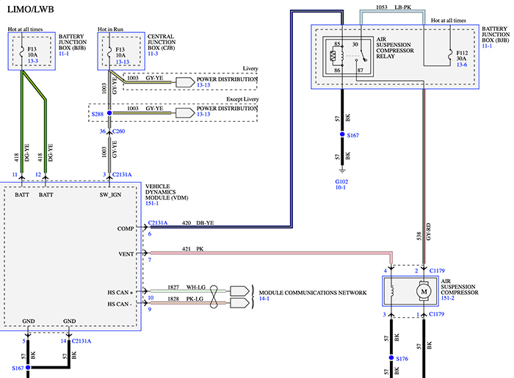
Task: Click the C2131A label at the COMP output
Action: click(158, 222)
